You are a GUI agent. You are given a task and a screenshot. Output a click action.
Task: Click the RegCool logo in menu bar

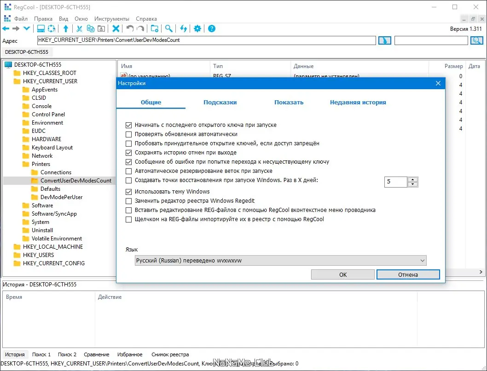(x=7, y=18)
